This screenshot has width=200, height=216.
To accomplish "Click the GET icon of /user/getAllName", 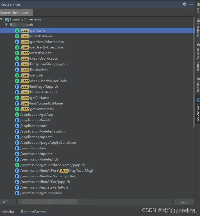I will coord(17,98).
